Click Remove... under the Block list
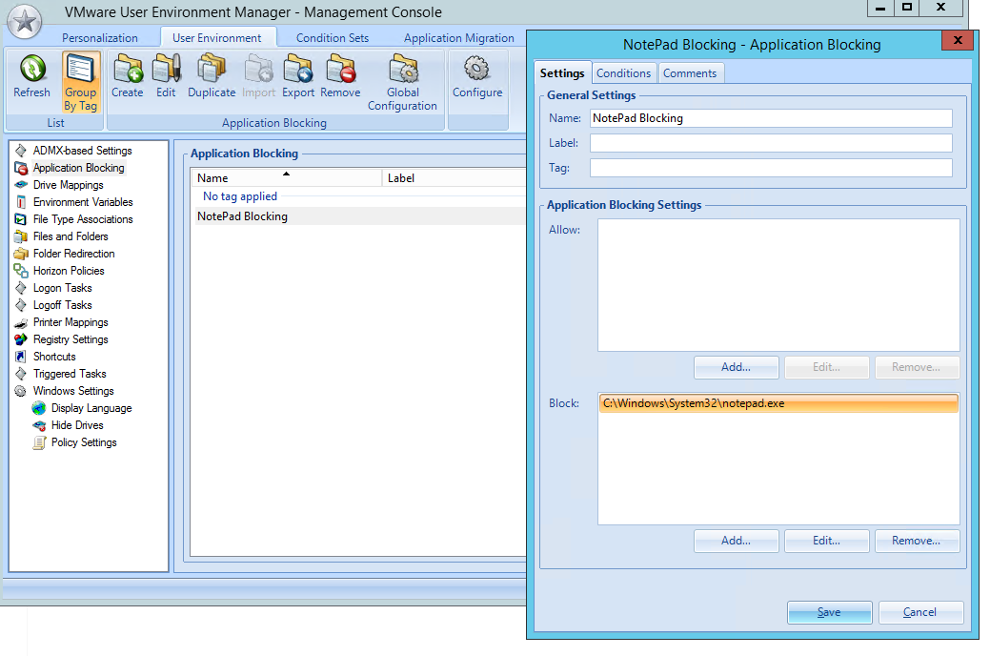Screen dimensions: 990x656 tap(917, 541)
